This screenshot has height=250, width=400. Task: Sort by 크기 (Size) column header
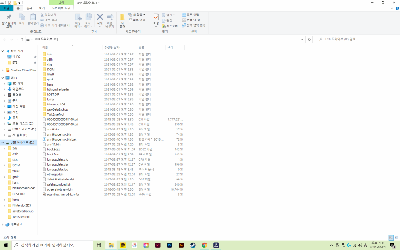pyautogui.click(x=175, y=47)
